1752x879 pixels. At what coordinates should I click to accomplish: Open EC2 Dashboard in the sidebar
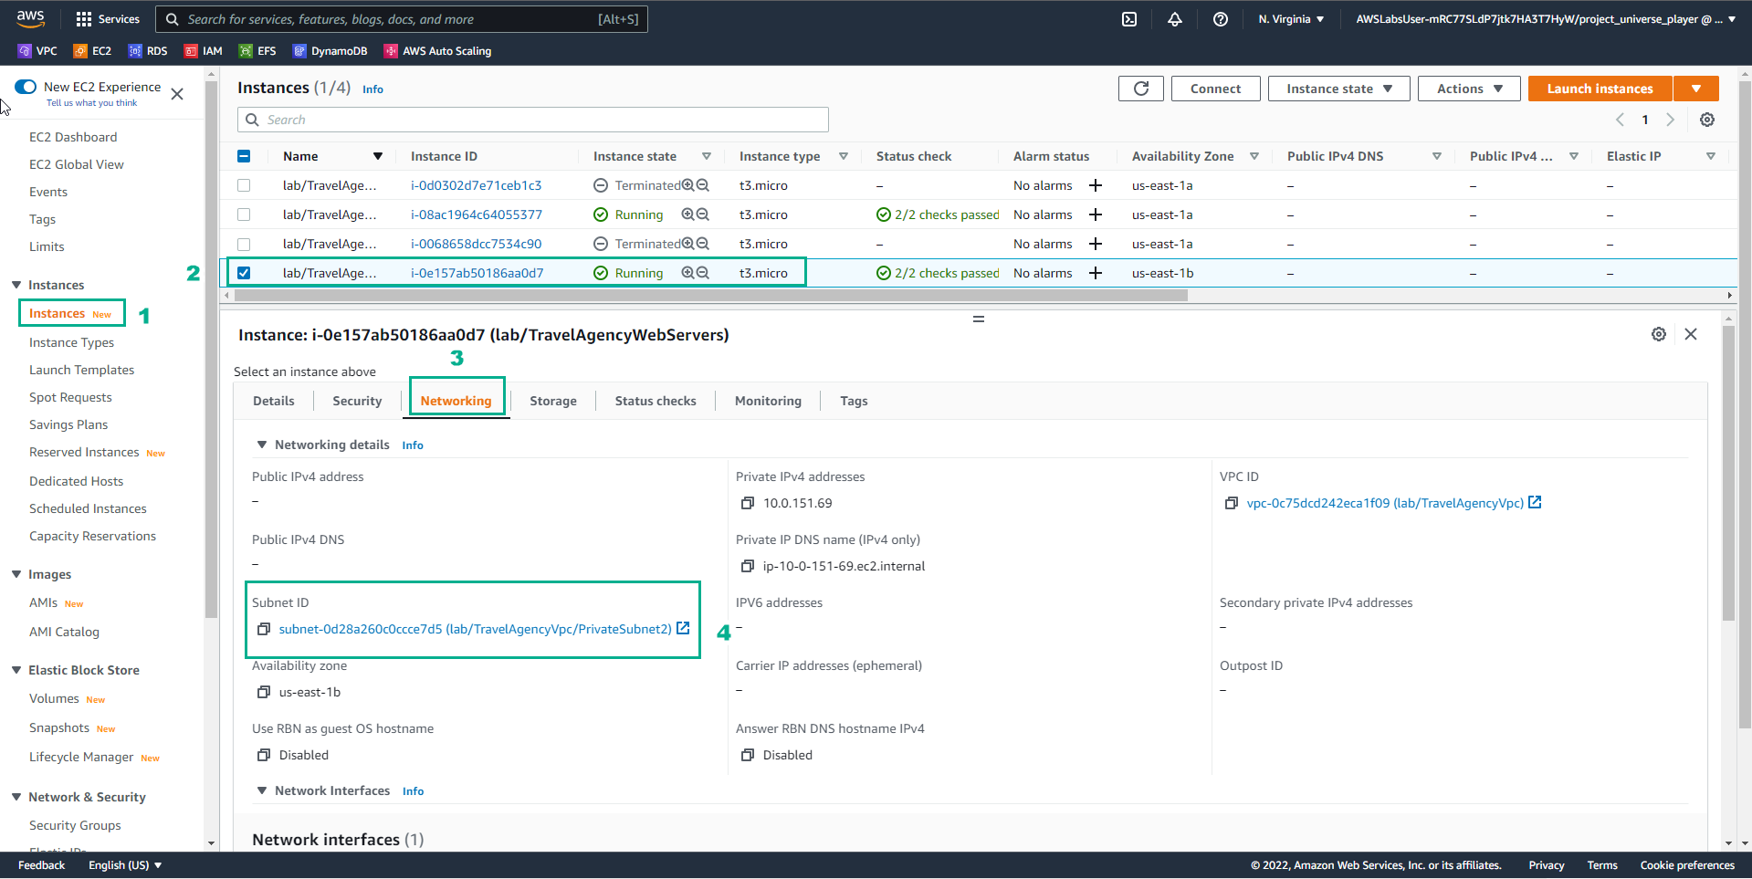coord(73,137)
